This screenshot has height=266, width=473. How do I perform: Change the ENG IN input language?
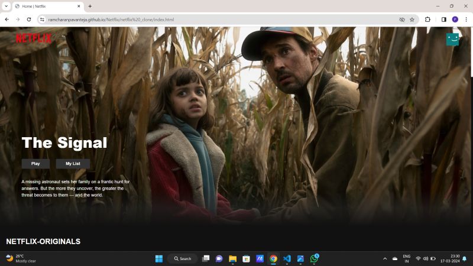pyautogui.click(x=407, y=259)
